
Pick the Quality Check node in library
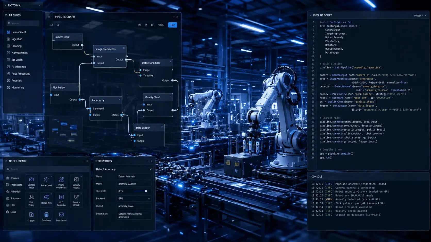[76, 200]
